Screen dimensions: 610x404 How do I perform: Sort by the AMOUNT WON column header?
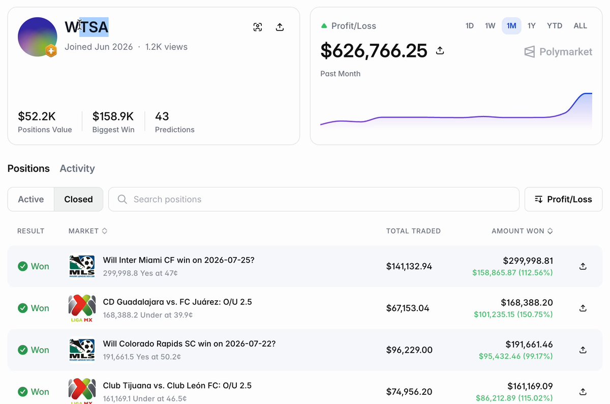click(522, 231)
